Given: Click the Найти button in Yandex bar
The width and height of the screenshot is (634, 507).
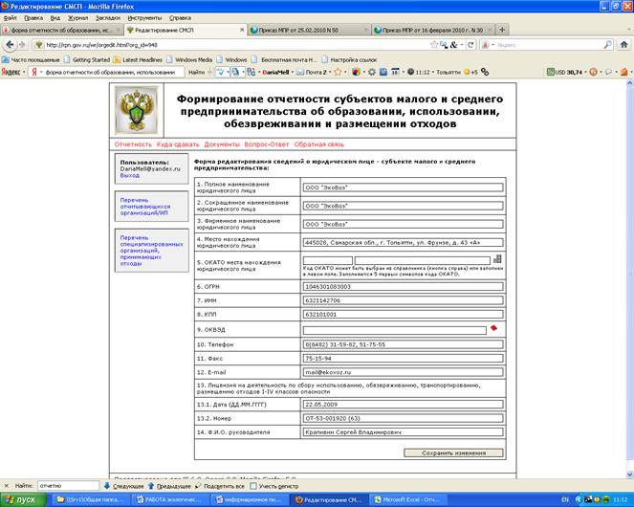Looking at the screenshot, I should 196,72.
